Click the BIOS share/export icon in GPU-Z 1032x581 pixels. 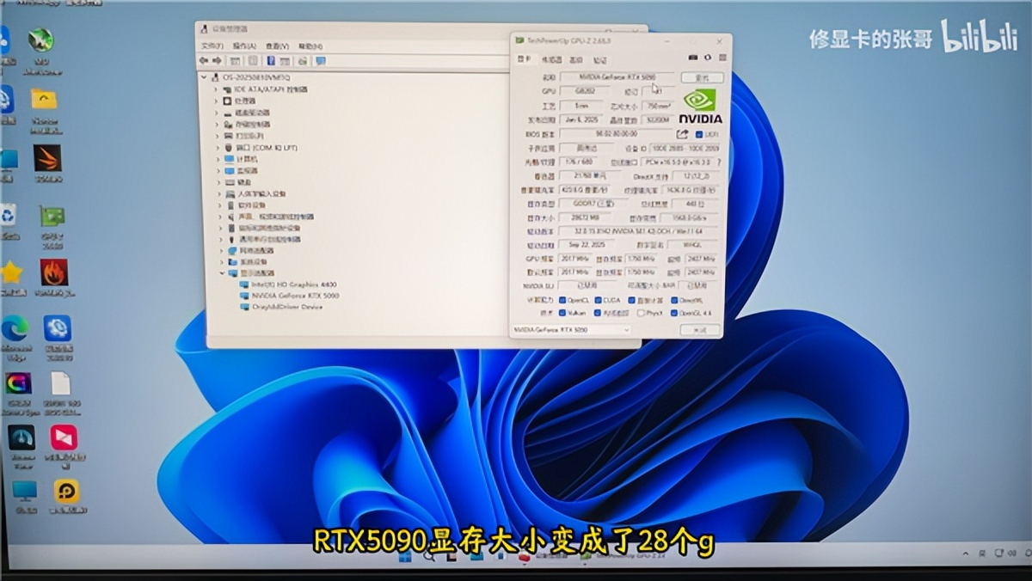coord(683,134)
